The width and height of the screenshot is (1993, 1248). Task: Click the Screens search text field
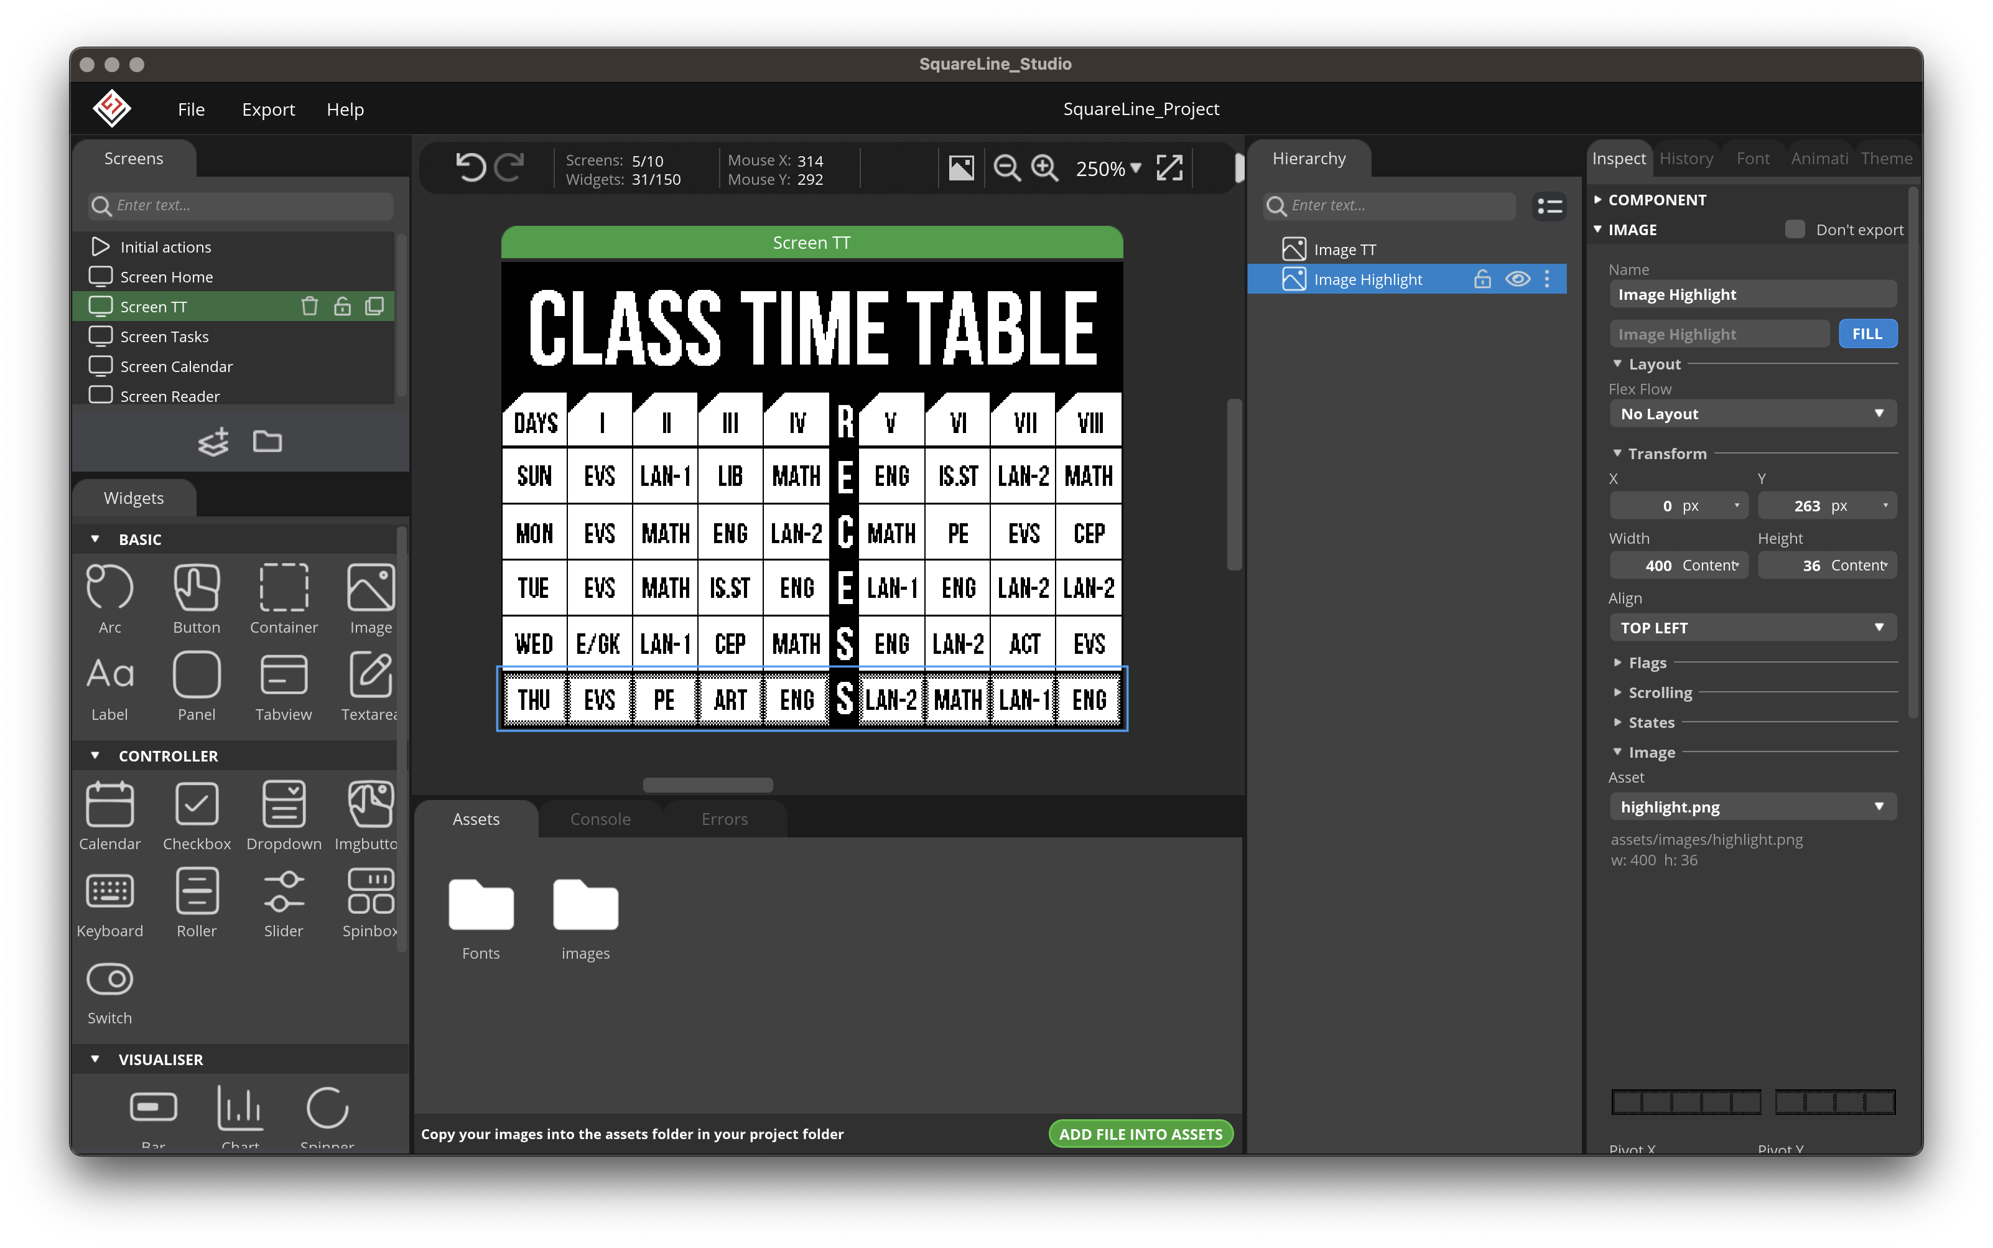[240, 205]
